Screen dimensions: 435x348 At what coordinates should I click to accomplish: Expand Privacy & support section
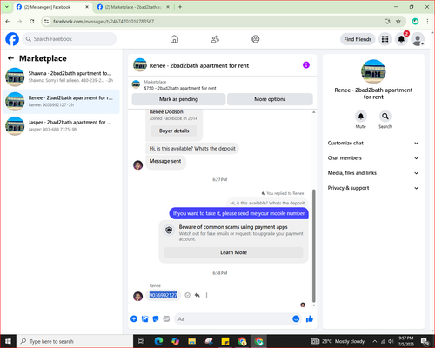(x=373, y=188)
